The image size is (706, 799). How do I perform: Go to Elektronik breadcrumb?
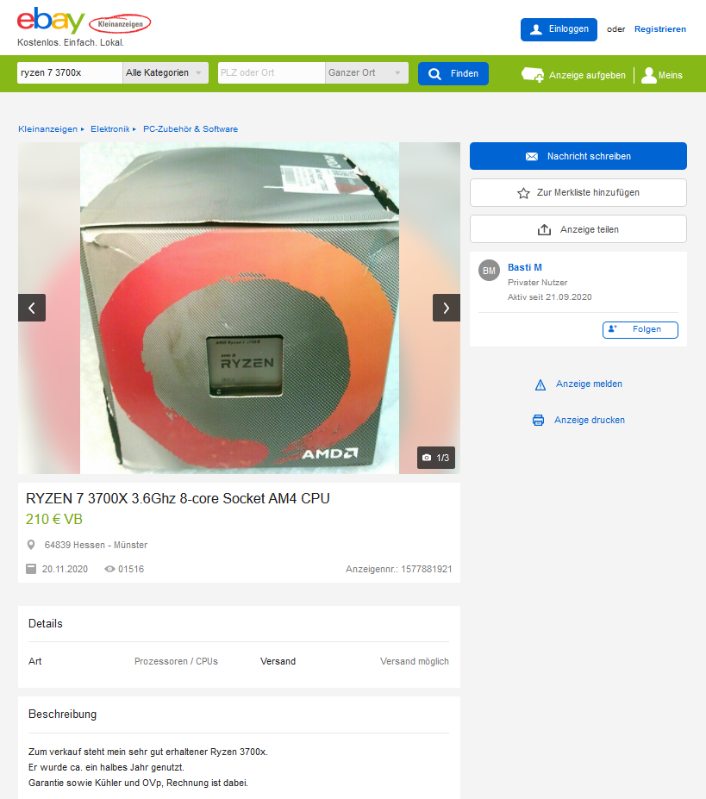click(x=110, y=129)
